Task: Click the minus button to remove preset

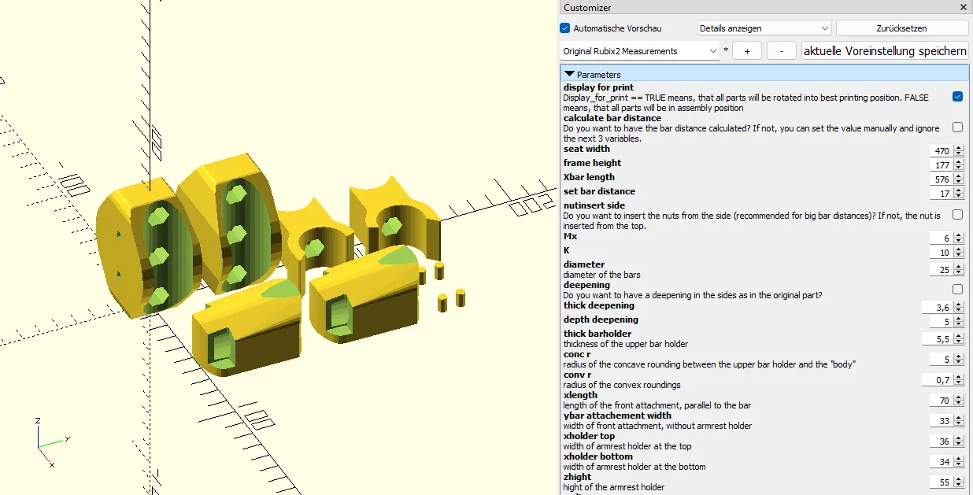Action: (781, 51)
